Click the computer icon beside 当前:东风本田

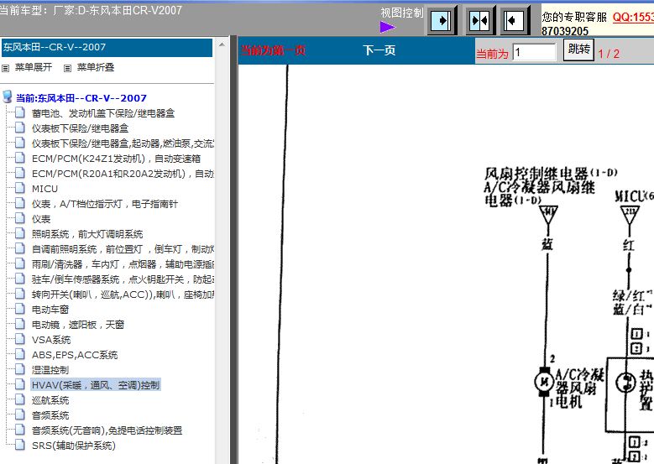click(7, 96)
